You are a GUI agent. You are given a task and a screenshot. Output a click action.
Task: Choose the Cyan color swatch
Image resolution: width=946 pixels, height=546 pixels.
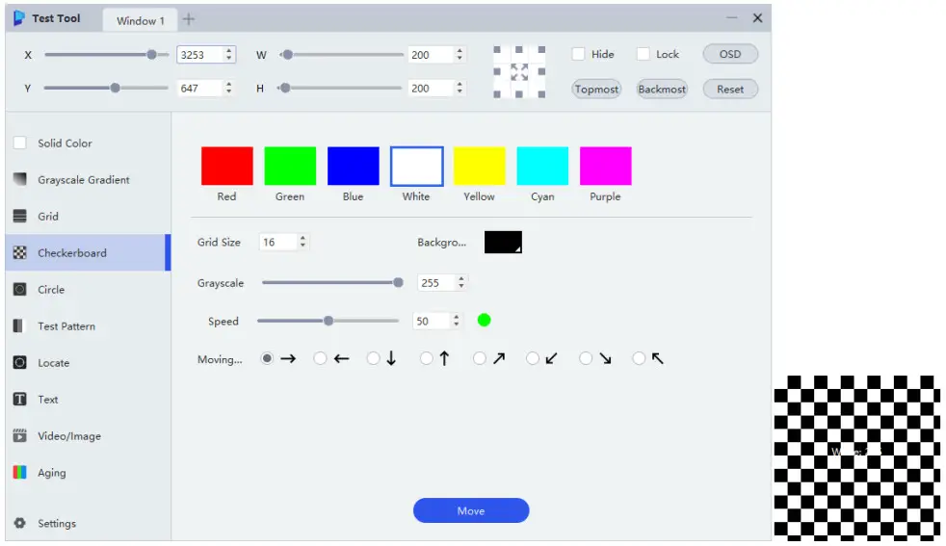tap(542, 166)
